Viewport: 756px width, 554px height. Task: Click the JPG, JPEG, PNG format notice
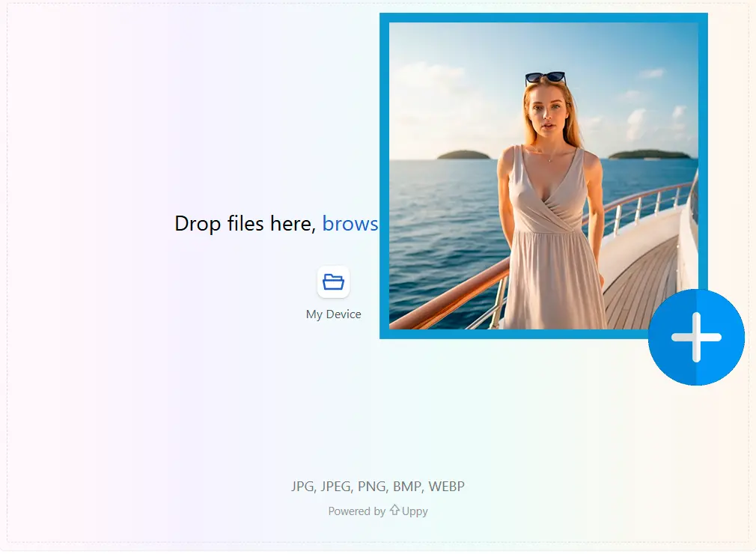tap(377, 486)
